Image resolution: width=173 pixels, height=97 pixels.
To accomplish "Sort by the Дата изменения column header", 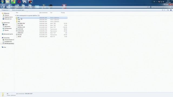I will click(x=43, y=13).
